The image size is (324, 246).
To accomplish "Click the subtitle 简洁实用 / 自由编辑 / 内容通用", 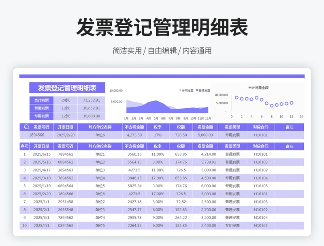I will [x=162, y=51].
